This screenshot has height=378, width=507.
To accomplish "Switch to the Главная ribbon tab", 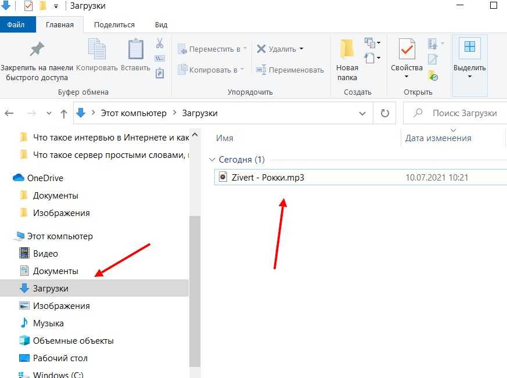I will (x=59, y=24).
